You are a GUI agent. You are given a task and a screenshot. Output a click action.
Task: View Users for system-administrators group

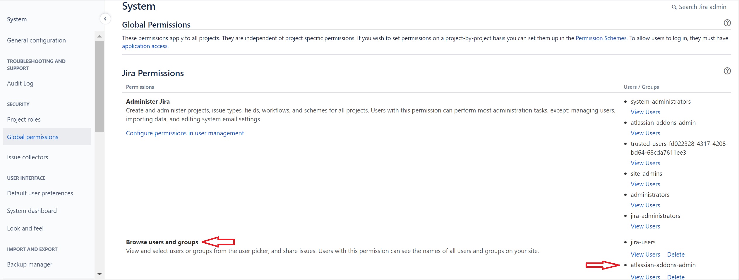(x=645, y=112)
